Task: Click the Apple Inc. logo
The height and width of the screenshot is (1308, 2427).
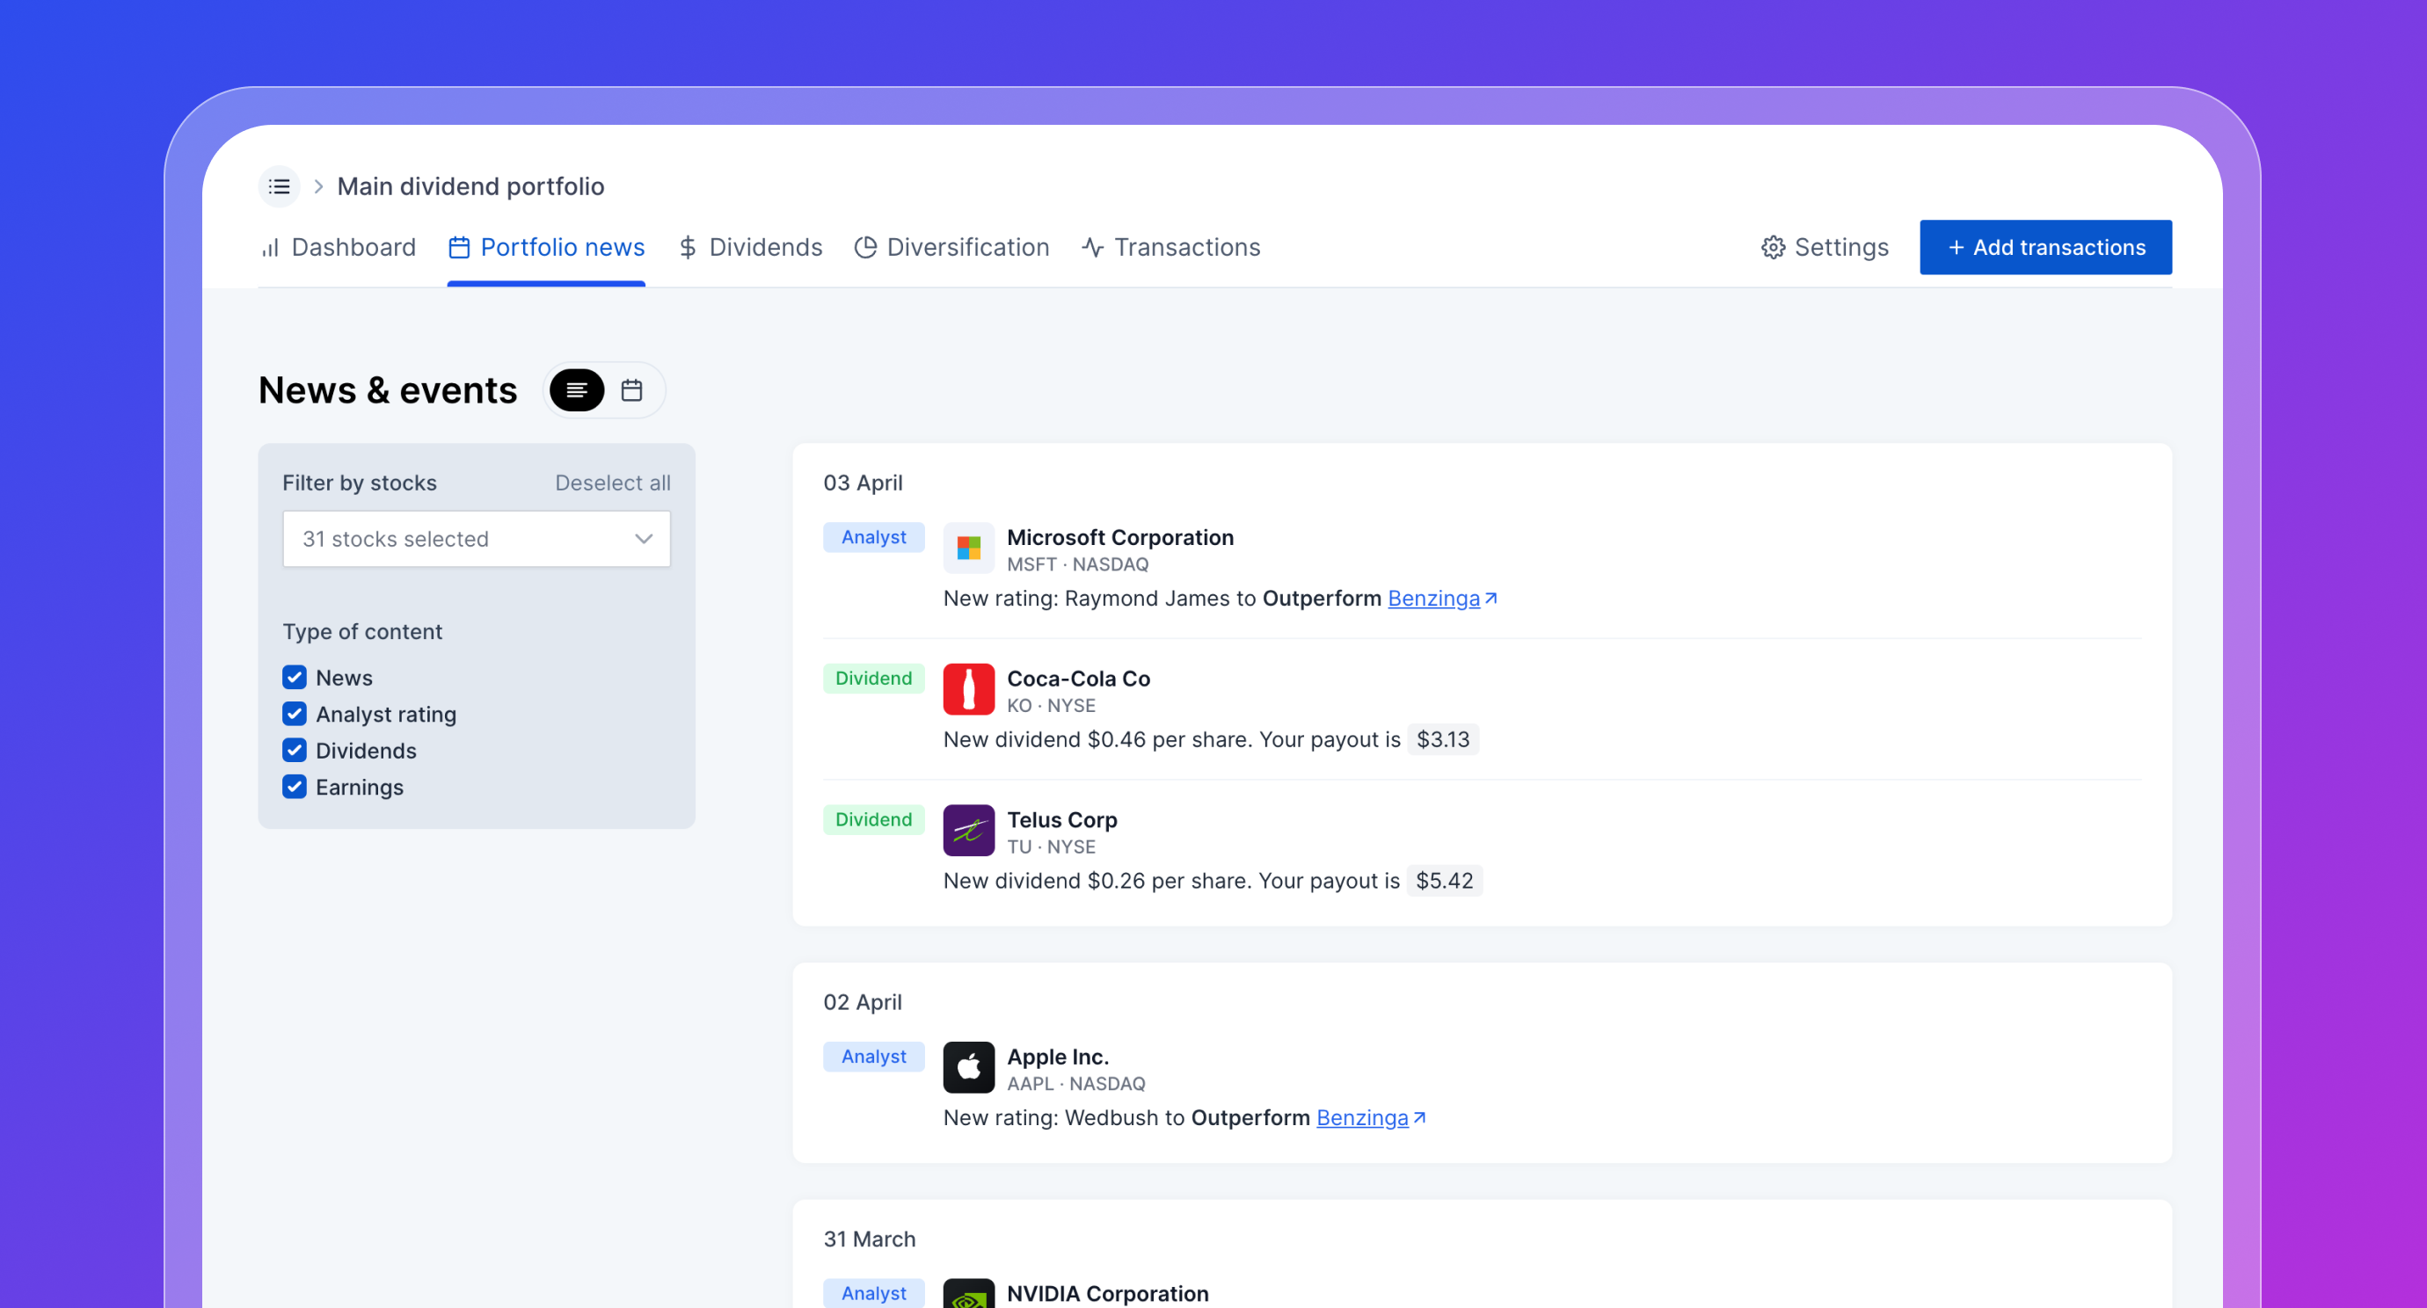Action: point(967,1067)
